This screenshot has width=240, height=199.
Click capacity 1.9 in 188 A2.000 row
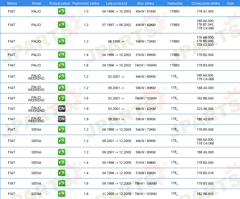point(86,119)
